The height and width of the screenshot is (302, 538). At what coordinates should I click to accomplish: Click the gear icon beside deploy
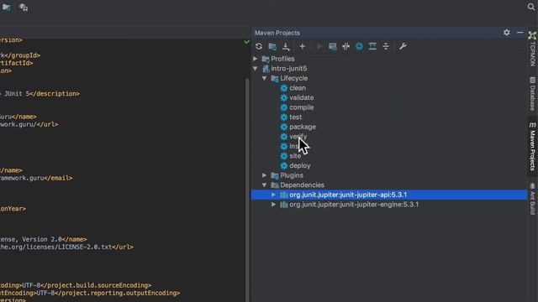[284, 165]
